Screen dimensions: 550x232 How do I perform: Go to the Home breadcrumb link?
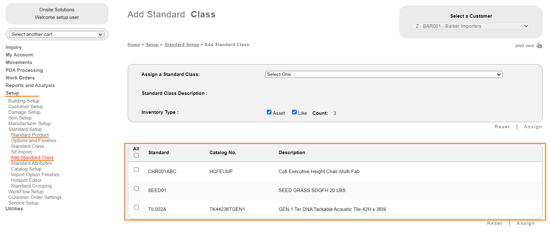pyautogui.click(x=134, y=45)
